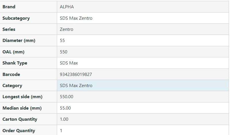The width and height of the screenshot is (231, 135).
Task: Click the Longest side value 550.00
Action: (x=67, y=97)
